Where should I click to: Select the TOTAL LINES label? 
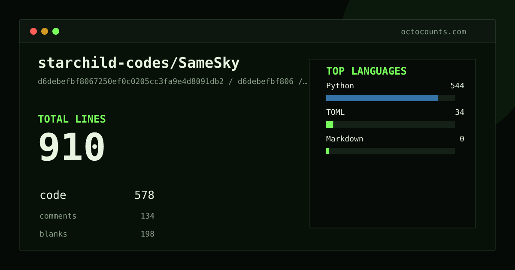click(x=72, y=119)
